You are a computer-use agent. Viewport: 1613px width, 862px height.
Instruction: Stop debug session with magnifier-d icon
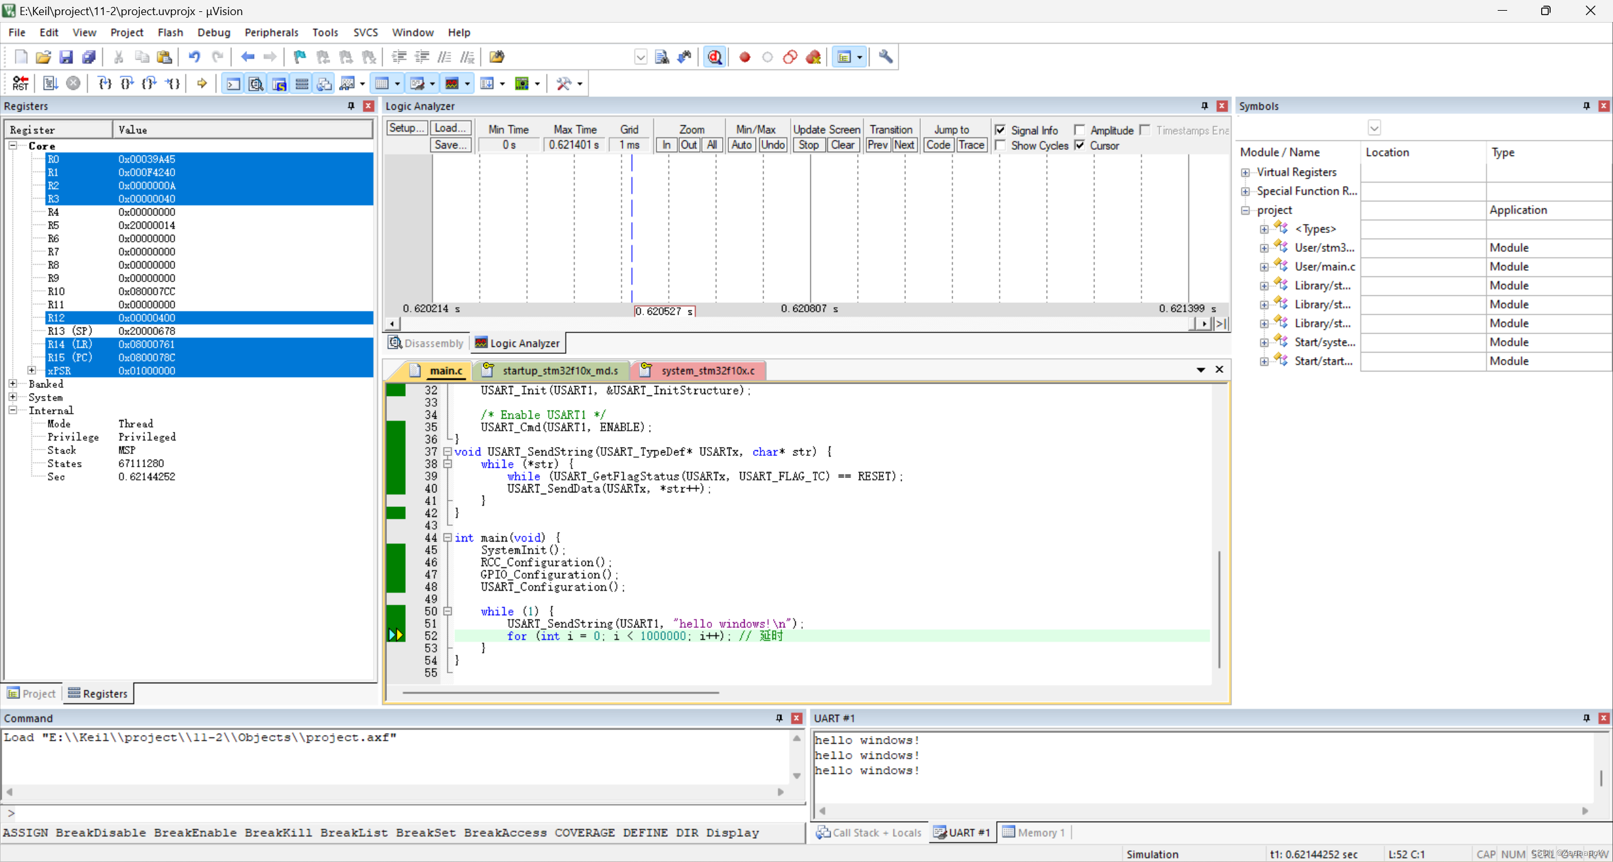[x=715, y=57]
